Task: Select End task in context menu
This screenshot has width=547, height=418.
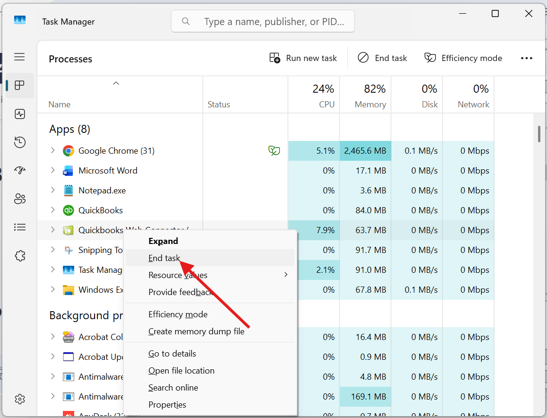Action: coord(164,258)
